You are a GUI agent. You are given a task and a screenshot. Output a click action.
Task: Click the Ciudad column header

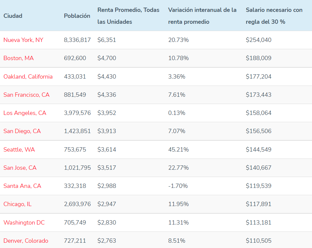coord(13,16)
